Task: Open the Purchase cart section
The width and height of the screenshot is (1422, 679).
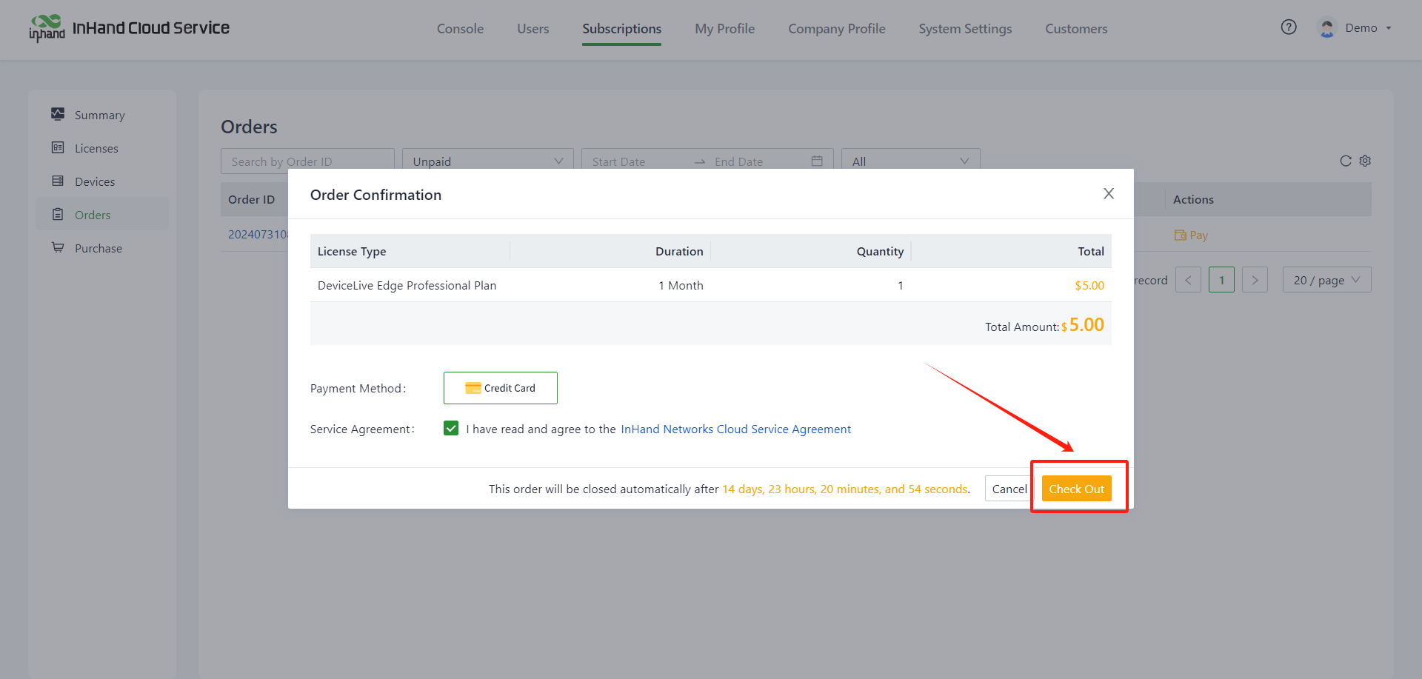Action: point(98,249)
